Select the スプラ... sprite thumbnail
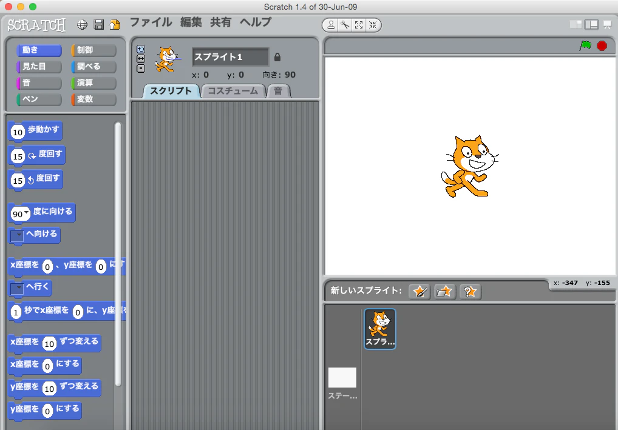Screen dimensions: 618x430 tap(380, 329)
